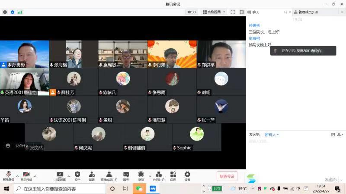Switch to the 管理成员(19) tab

[x=308, y=12]
